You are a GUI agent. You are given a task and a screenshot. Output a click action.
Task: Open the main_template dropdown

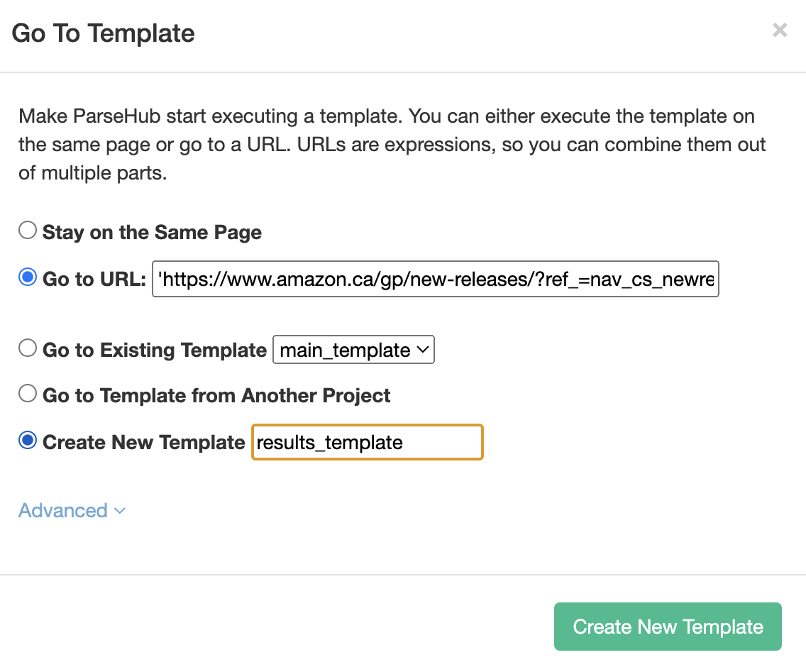point(353,349)
